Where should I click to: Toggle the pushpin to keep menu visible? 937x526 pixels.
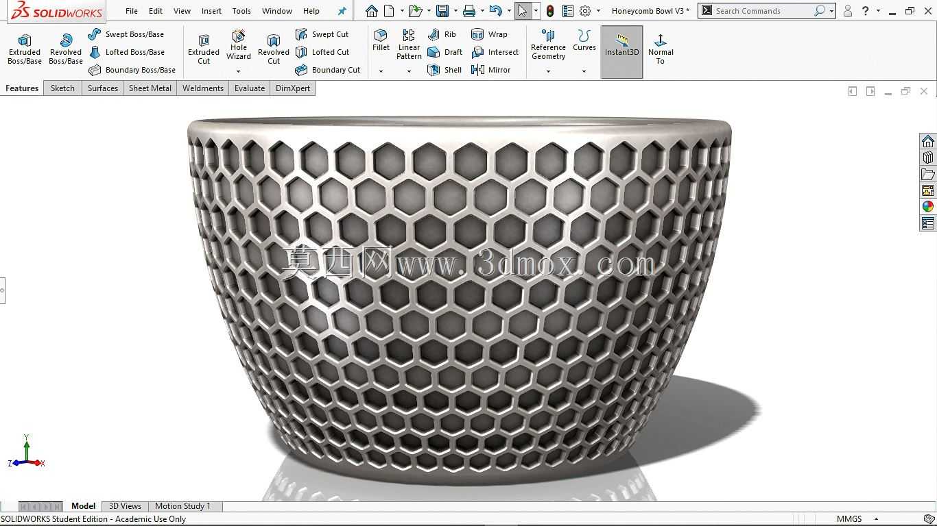(x=342, y=11)
